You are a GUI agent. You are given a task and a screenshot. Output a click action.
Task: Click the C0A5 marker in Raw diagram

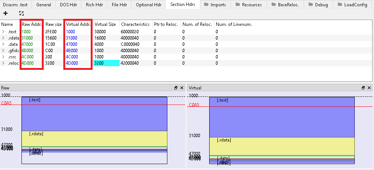6,103
